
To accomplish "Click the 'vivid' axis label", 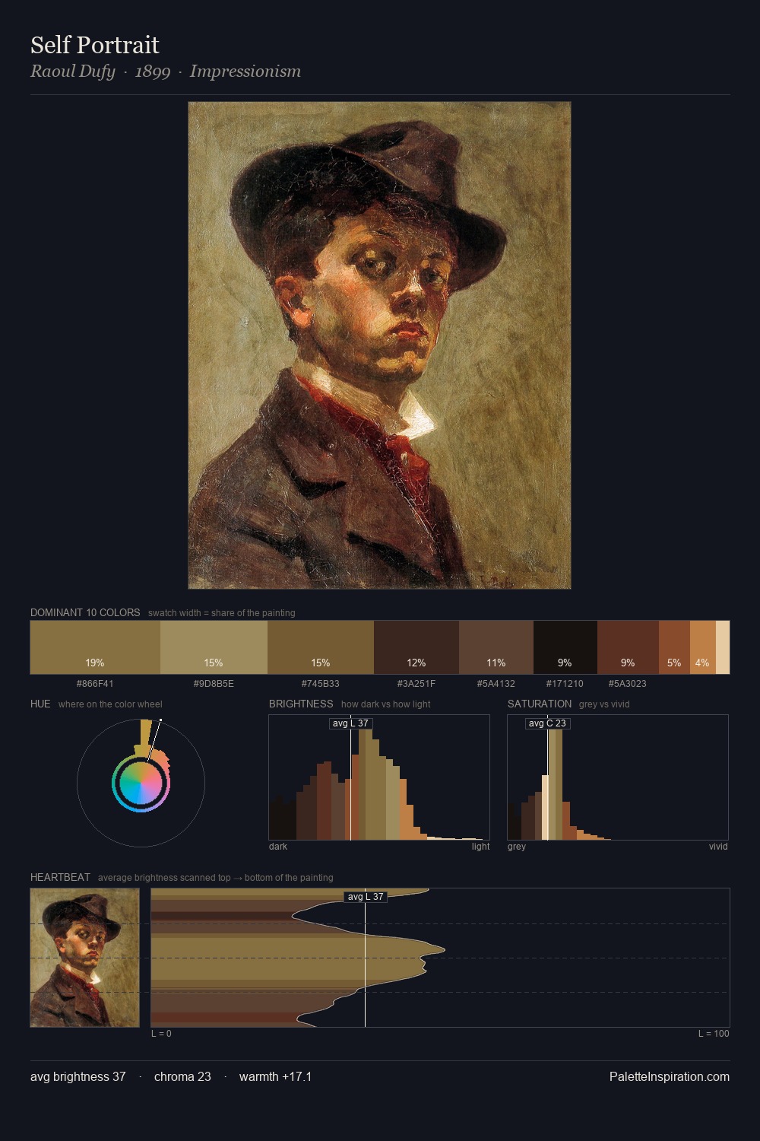I will pyautogui.click(x=718, y=847).
